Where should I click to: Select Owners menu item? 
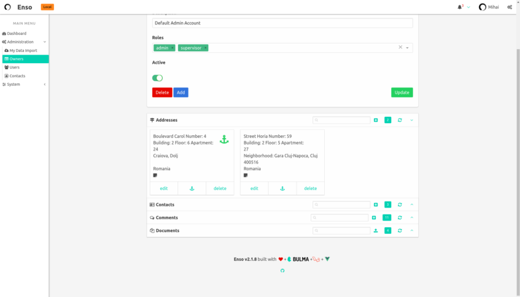click(x=26, y=59)
